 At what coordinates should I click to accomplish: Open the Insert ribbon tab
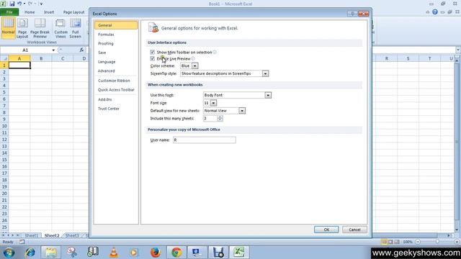click(49, 12)
